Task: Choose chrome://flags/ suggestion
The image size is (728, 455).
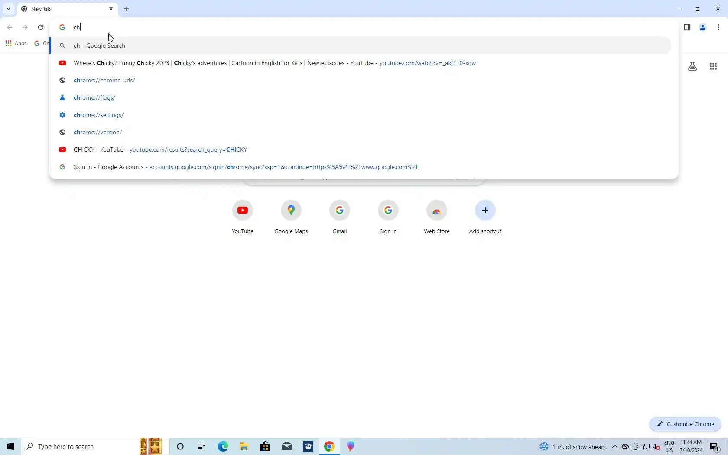Action: pyautogui.click(x=361, y=97)
